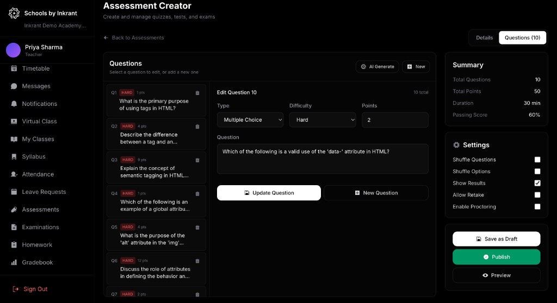
Task: Publish the assessment
Action: (496, 257)
